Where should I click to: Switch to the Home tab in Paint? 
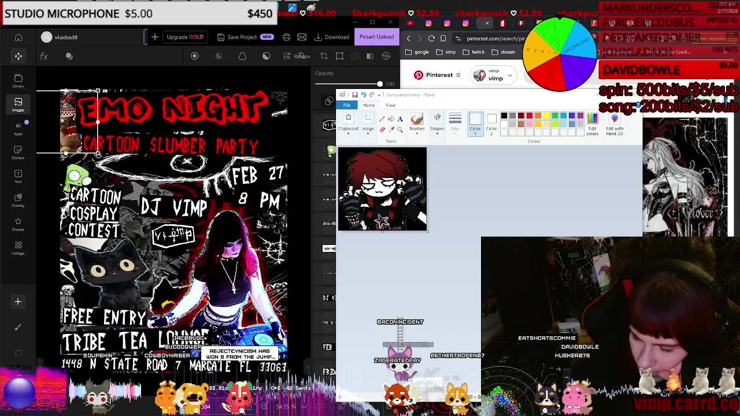pos(369,105)
